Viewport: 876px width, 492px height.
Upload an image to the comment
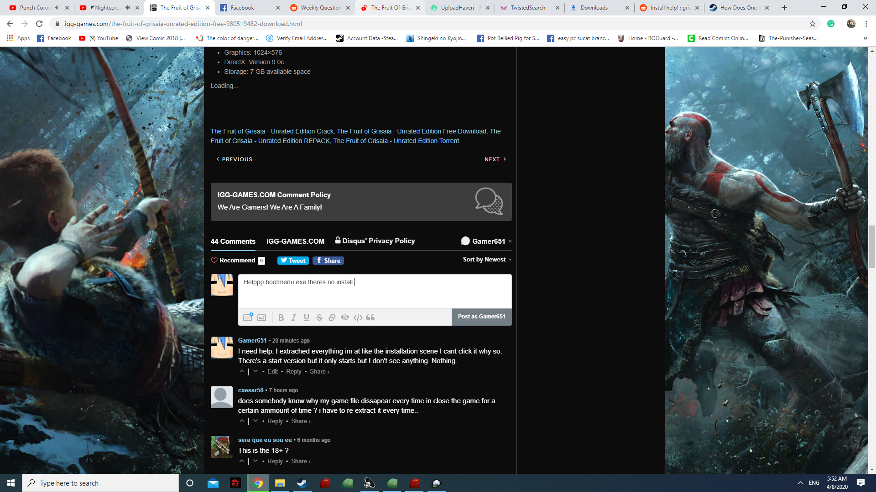click(x=261, y=318)
